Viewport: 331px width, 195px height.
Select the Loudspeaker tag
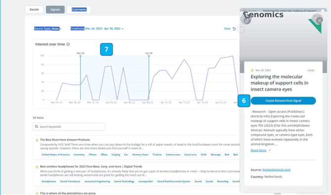[x=146, y=181]
